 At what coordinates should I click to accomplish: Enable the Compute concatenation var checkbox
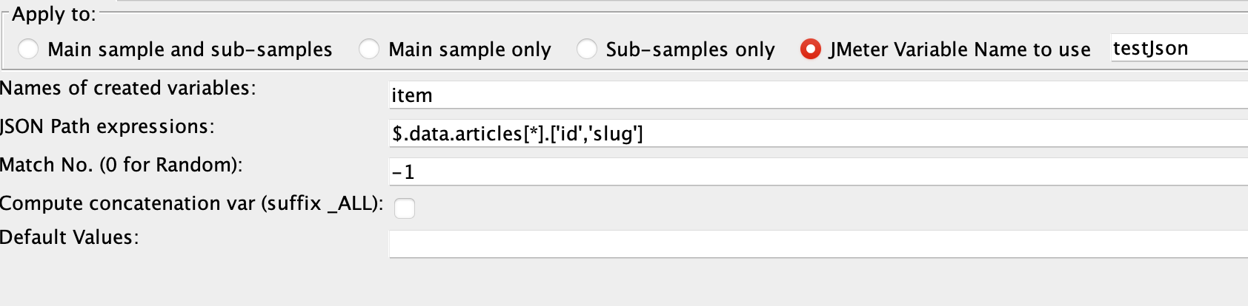point(405,208)
